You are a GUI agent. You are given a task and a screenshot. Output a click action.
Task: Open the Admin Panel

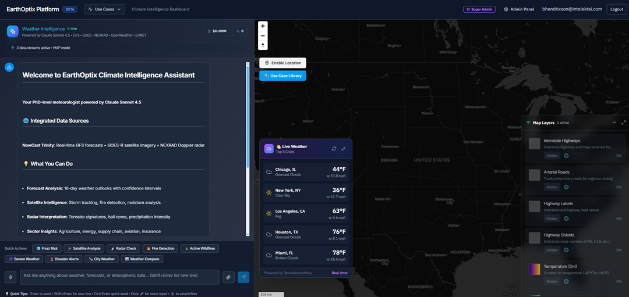click(x=519, y=9)
